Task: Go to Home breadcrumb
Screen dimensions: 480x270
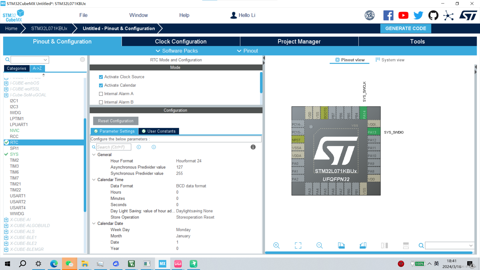Action: pyautogui.click(x=11, y=28)
